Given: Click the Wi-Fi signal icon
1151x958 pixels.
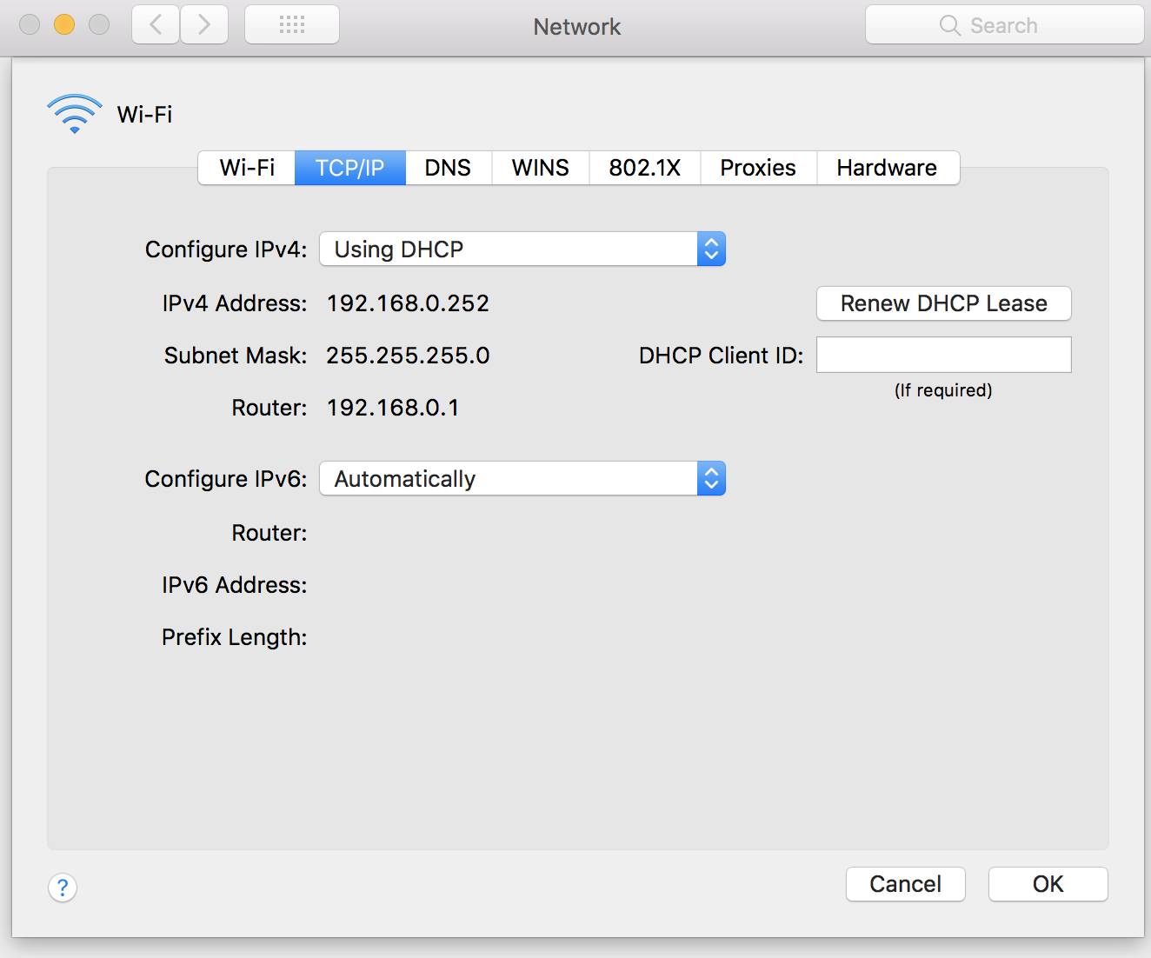Looking at the screenshot, I should pos(75,114).
